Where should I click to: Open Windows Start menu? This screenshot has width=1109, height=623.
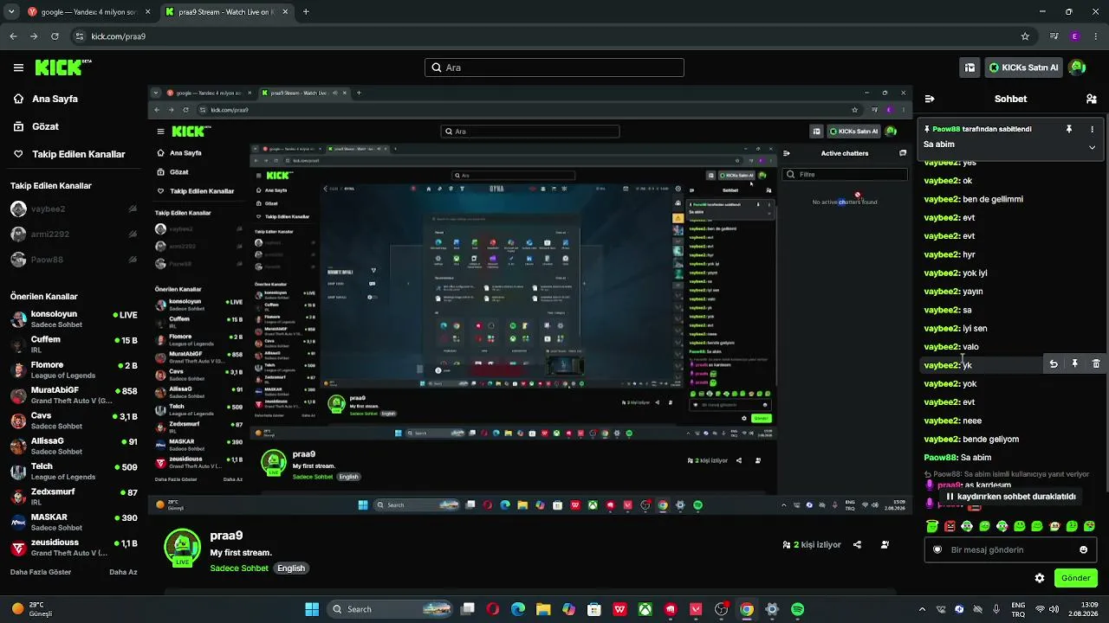click(312, 609)
